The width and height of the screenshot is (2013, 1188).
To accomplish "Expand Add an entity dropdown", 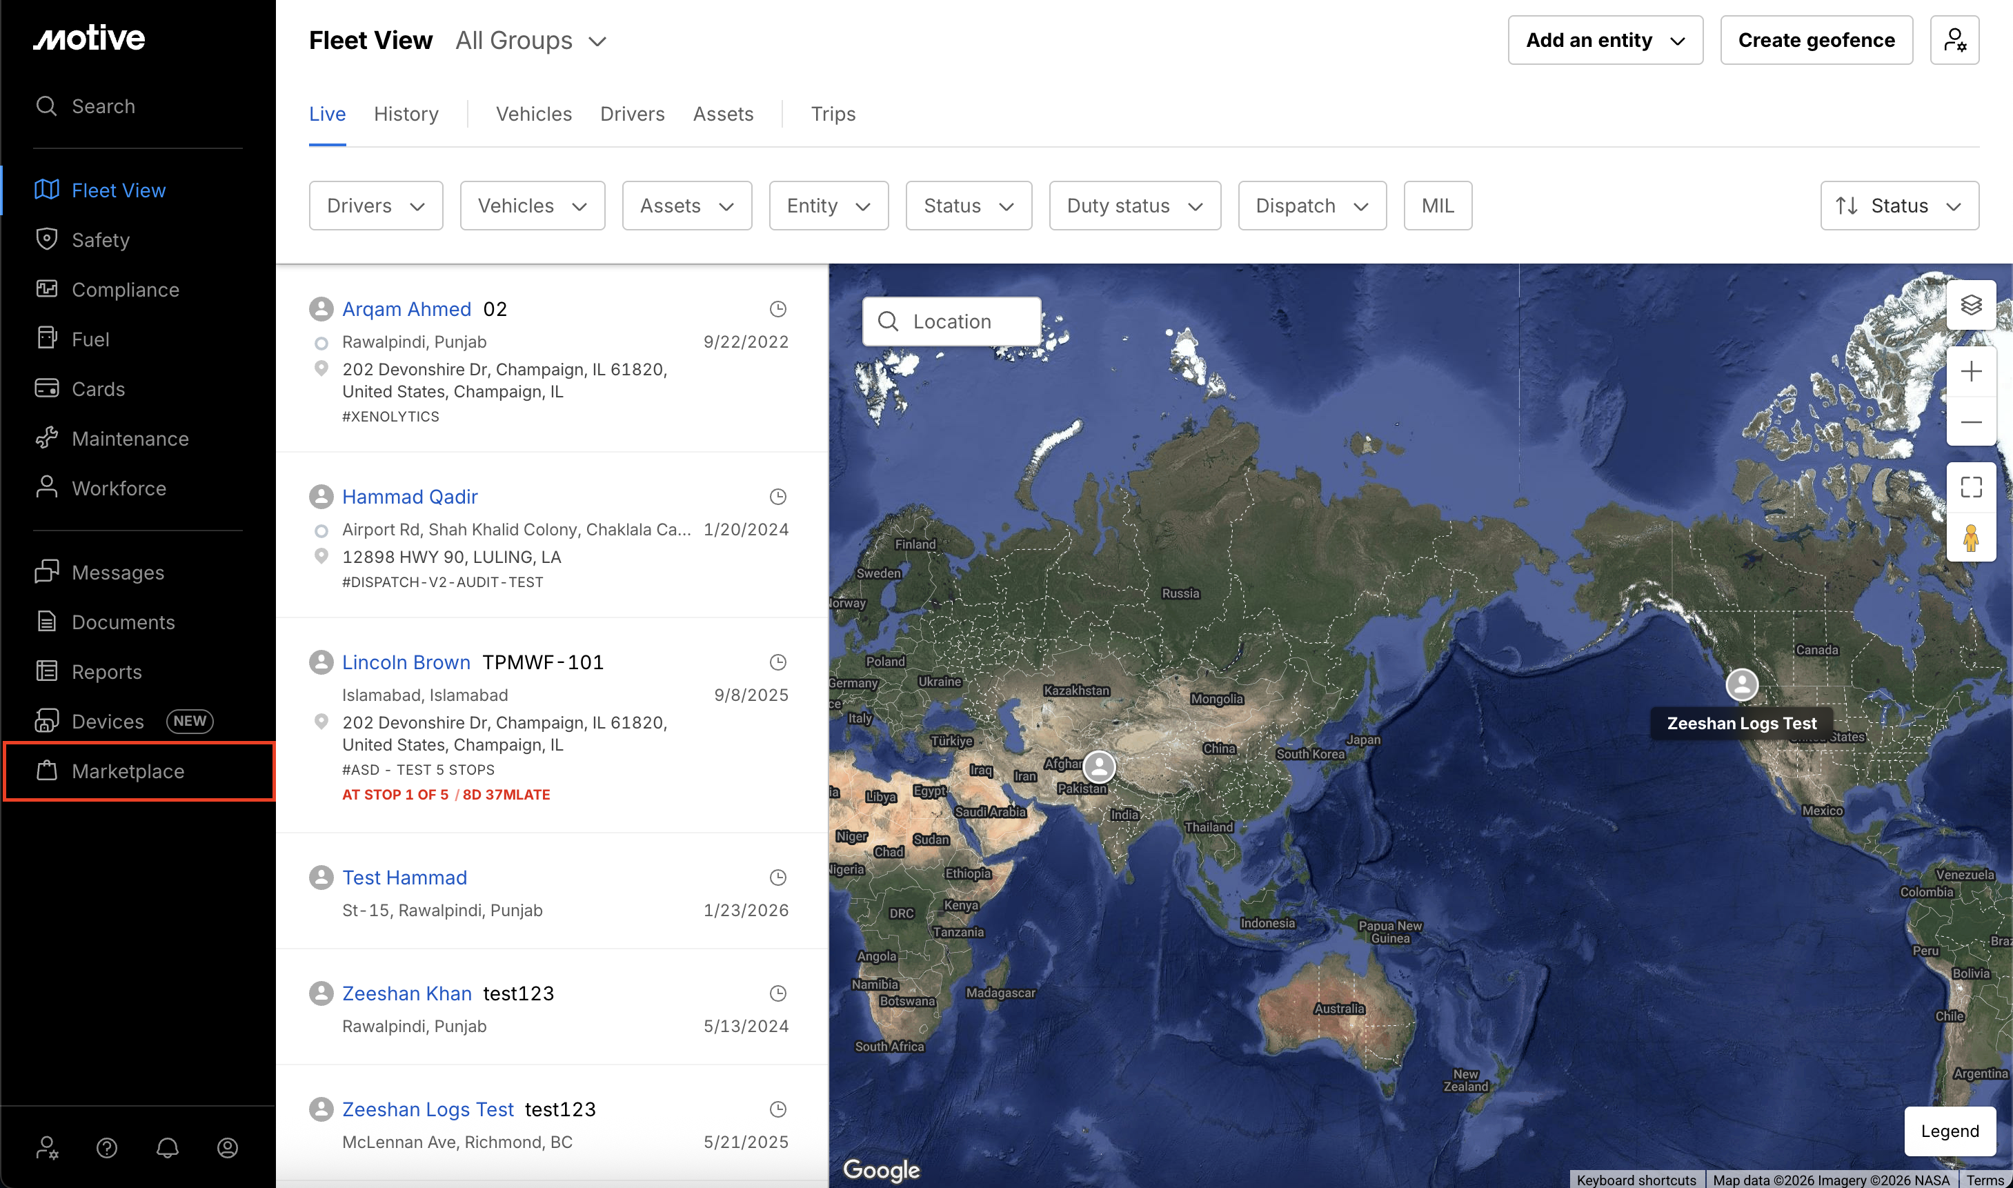I will 1605,40.
